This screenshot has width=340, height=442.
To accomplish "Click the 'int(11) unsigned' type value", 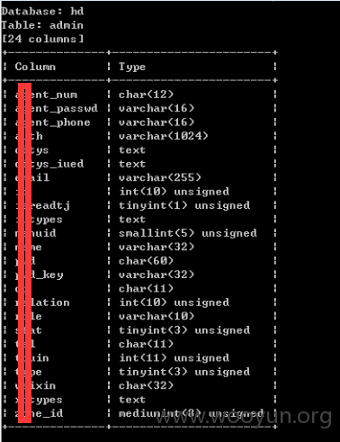I will (174, 358).
